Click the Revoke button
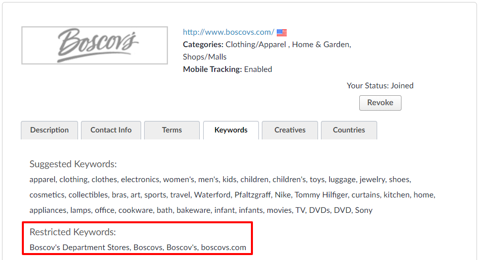480x260 pixels. [x=380, y=103]
